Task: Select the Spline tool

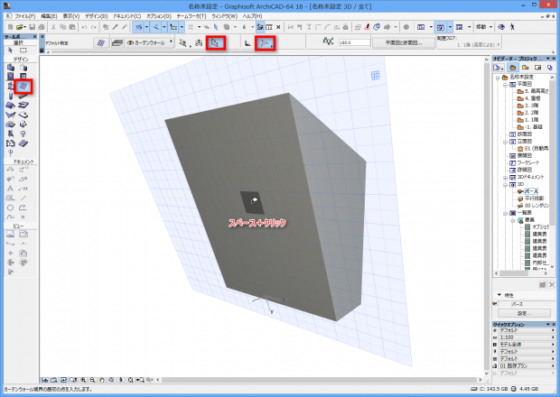Action: pos(10,217)
